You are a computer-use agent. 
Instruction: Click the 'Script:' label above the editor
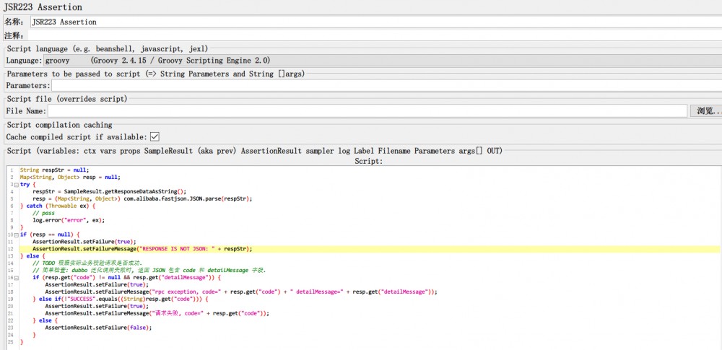click(368, 161)
